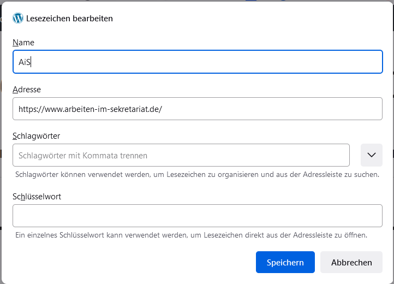394x284 pixels.
Task: Click the Adresse field label
Action: [27, 90]
